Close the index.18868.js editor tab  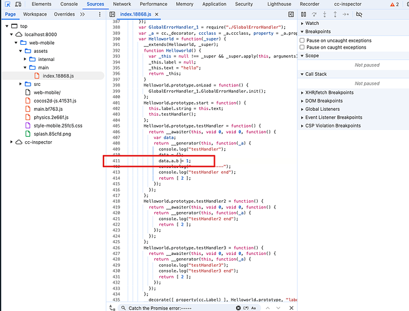pos(157,14)
